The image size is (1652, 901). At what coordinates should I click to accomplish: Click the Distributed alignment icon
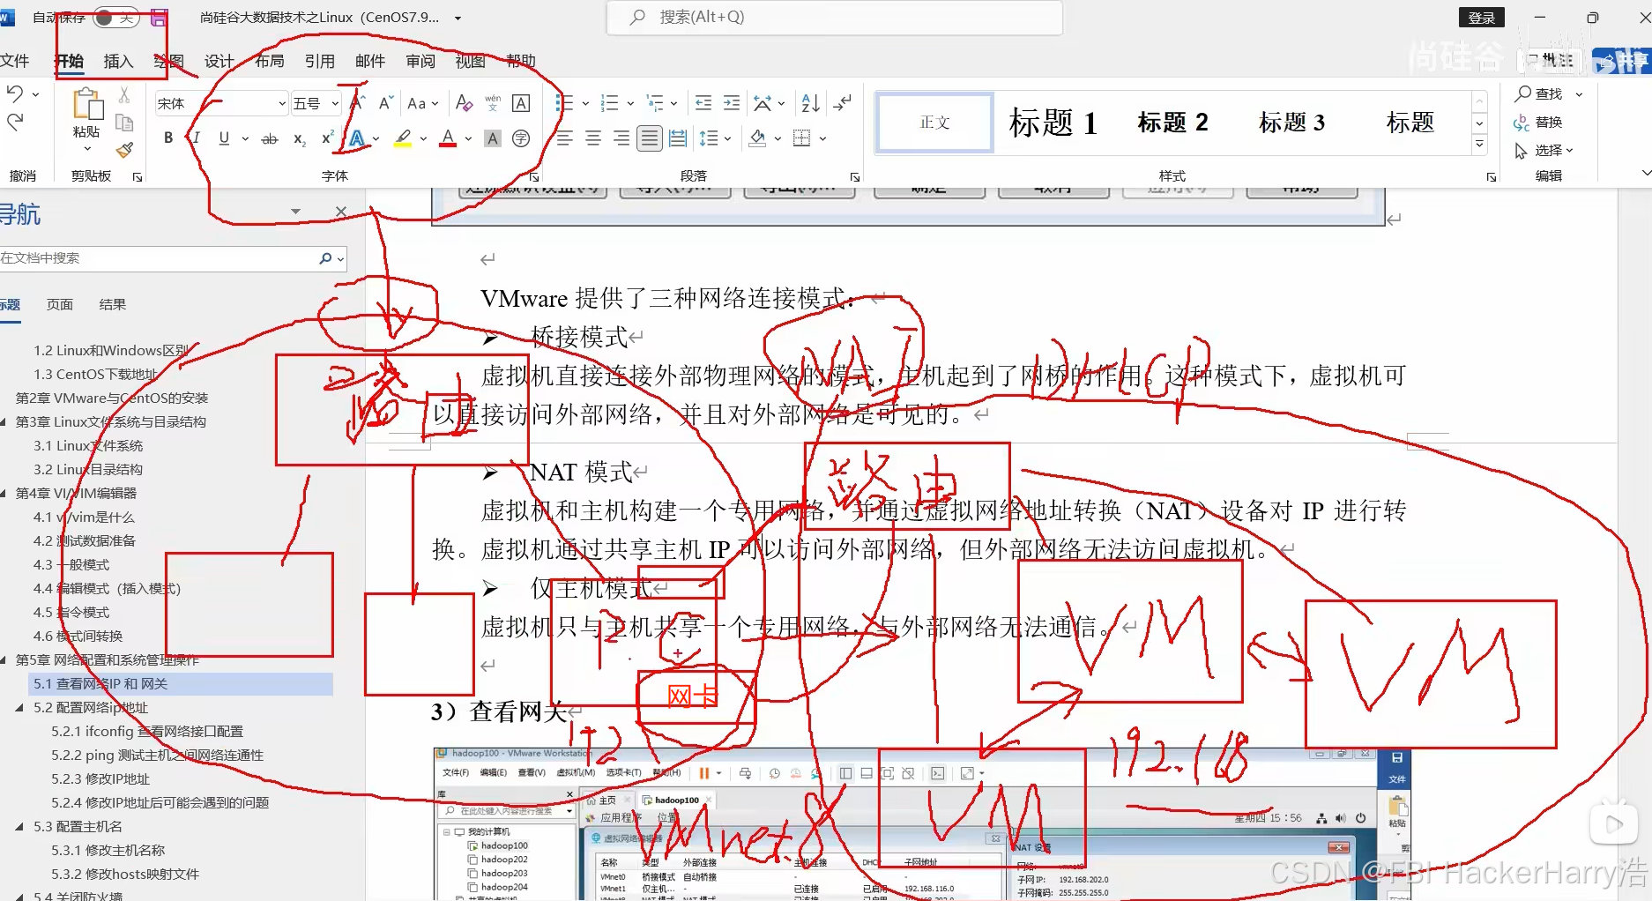678,138
